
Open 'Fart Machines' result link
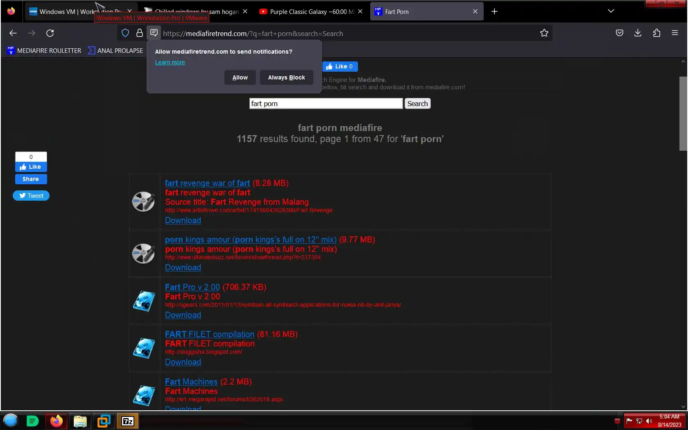click(191, 382)
